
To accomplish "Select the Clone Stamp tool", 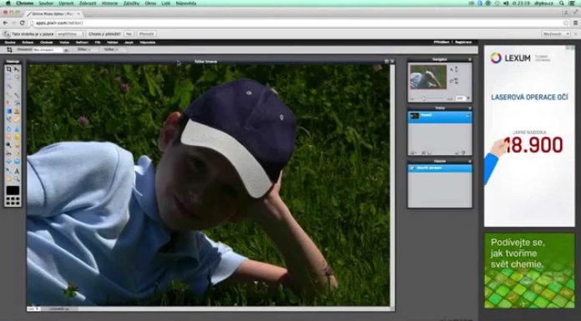I will pyautogui.click(x=17, y=111).
